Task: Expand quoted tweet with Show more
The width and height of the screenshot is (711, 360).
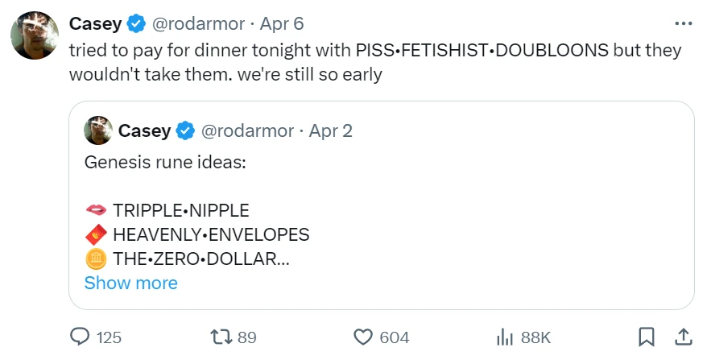Action: 130,283
